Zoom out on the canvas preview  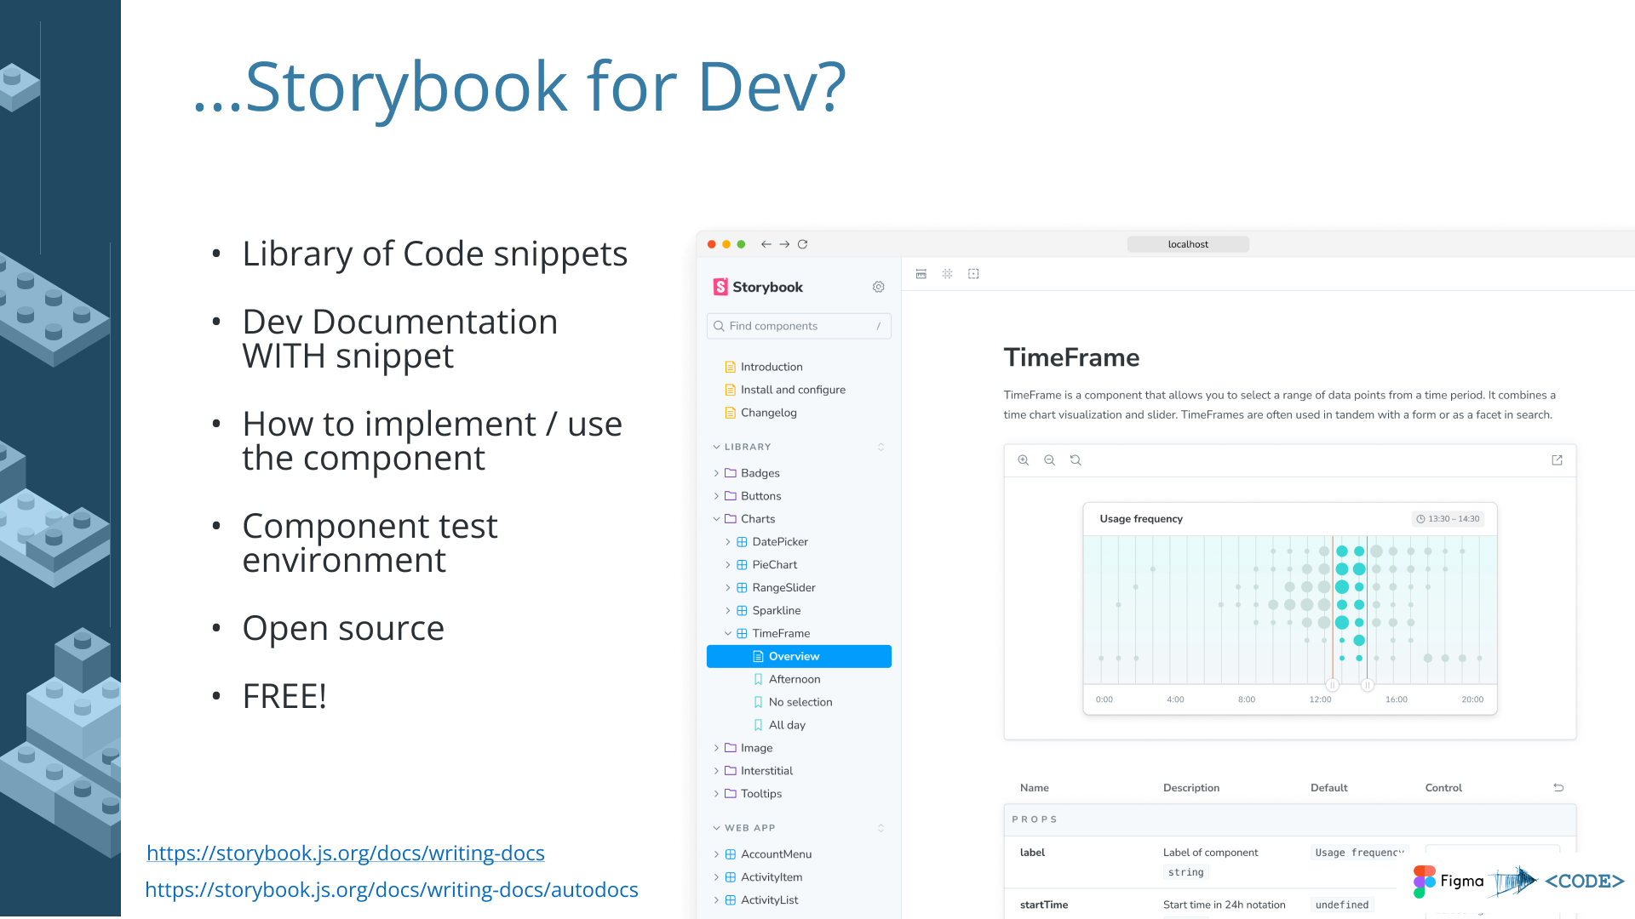click(x=1049, y=460)
